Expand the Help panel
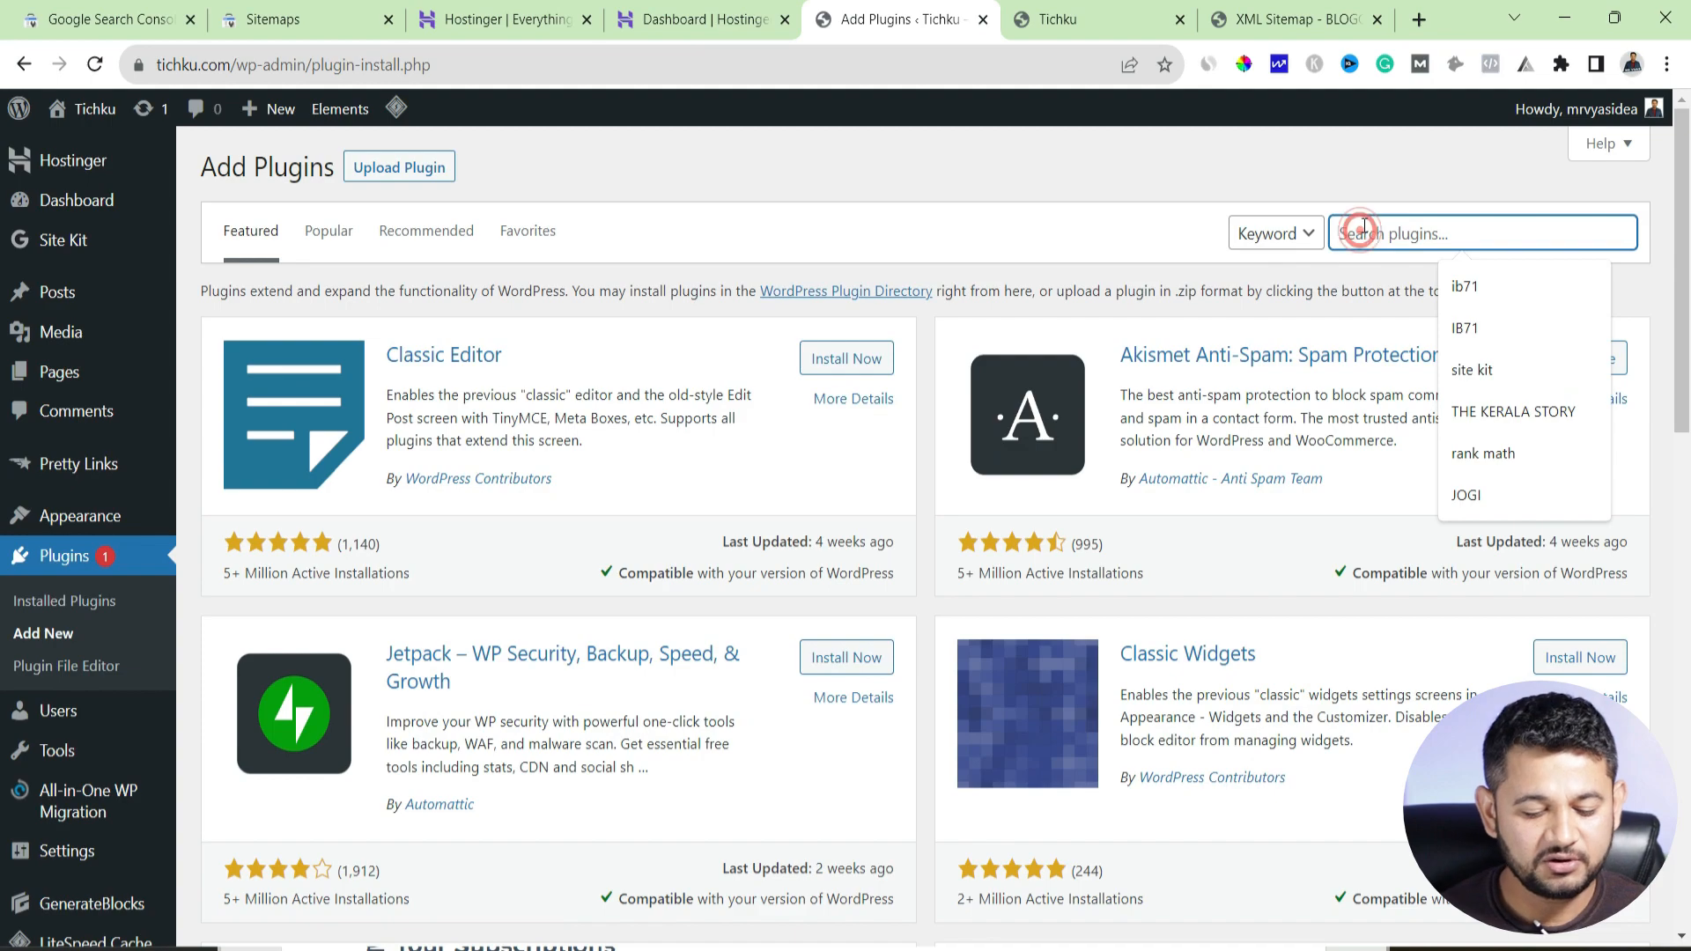The height and width of the screenshot is (951, 1691). (1608, 144)
